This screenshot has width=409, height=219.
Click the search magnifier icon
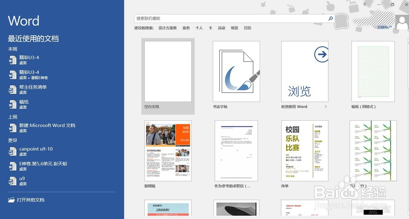tap(330, 18)
